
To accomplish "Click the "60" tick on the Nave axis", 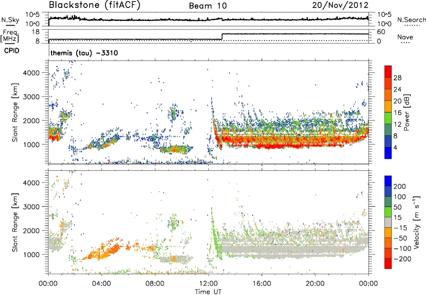I will click(381, 32).
